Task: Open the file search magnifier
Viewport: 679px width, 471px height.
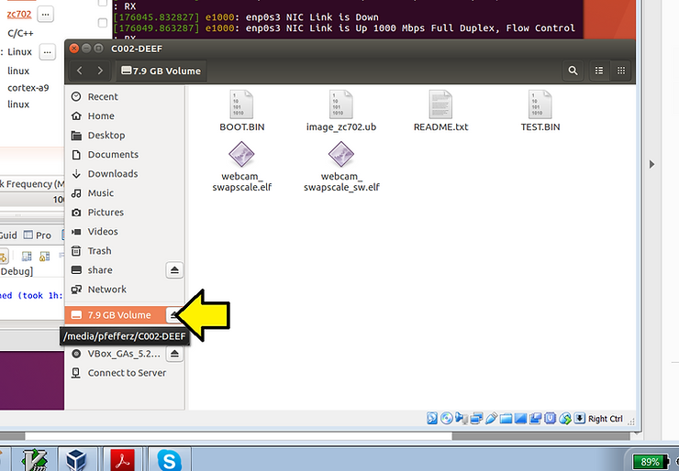Action: point(573,71)
